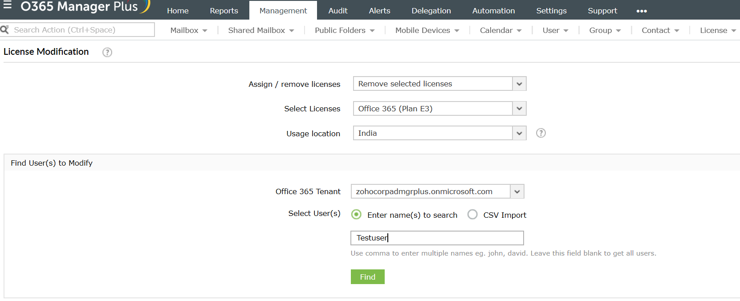Click the green Find button
The height and width of the screenshot is (301, 740).
coord(368,277)
